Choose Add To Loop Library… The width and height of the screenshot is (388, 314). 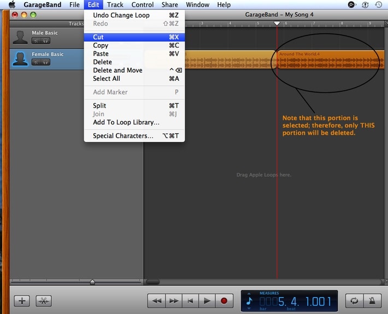[134, 122]
